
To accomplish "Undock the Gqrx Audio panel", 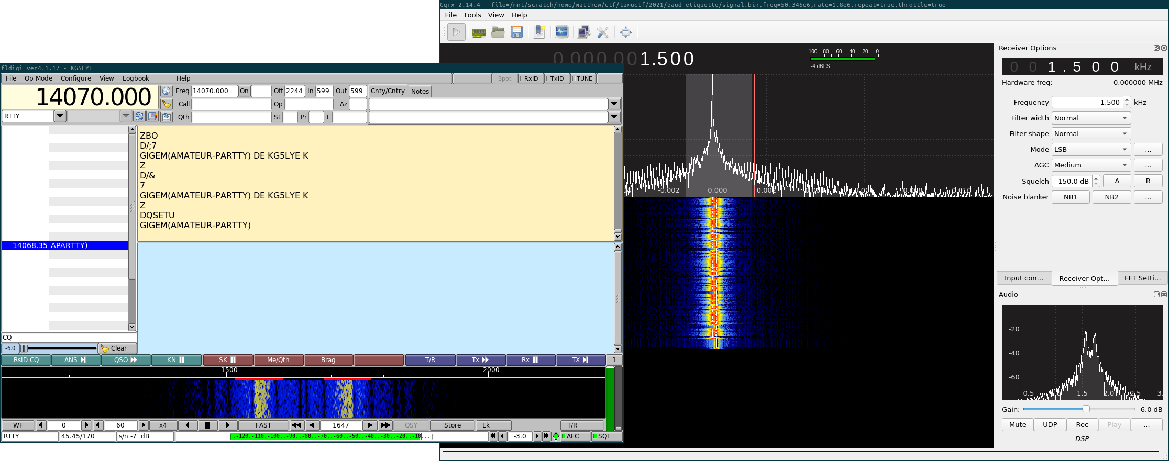I will tap(1156, 295).
